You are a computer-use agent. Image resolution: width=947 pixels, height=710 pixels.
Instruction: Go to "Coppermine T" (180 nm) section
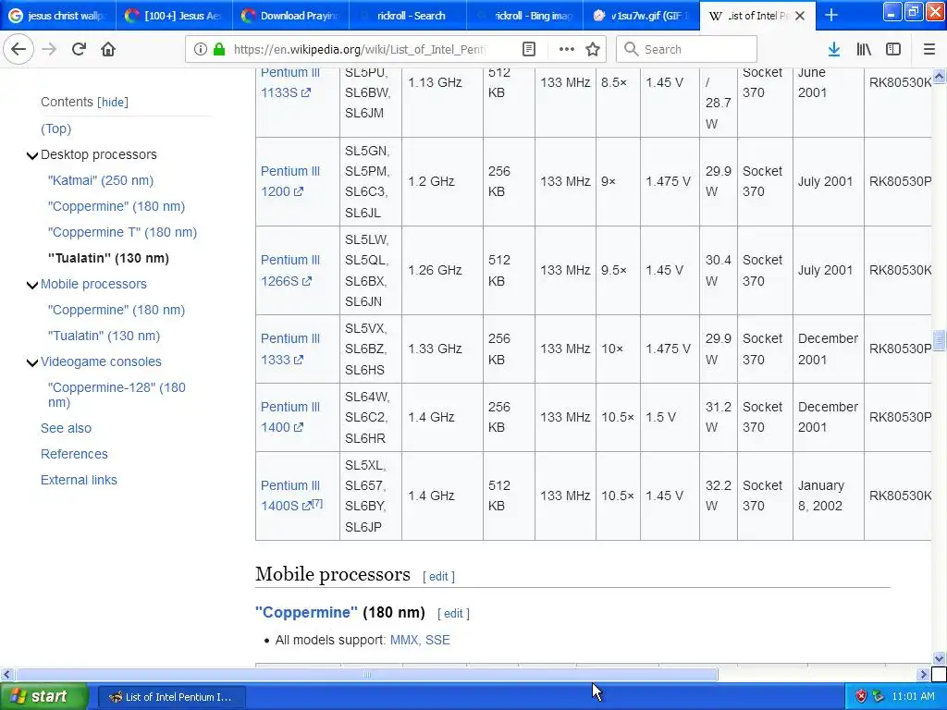[123, 232]
